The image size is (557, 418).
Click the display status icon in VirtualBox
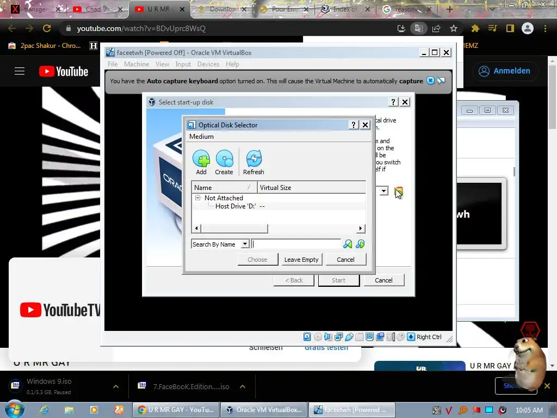369,337
